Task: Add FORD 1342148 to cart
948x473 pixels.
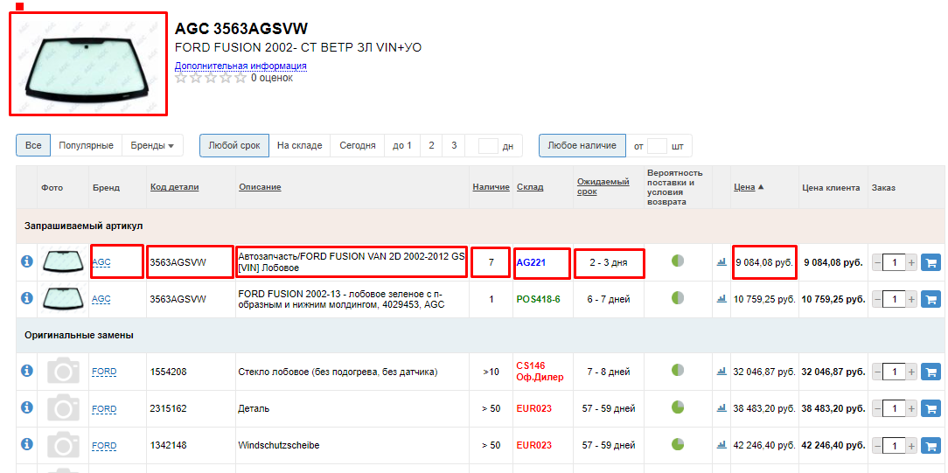Action: pos(931,446)
